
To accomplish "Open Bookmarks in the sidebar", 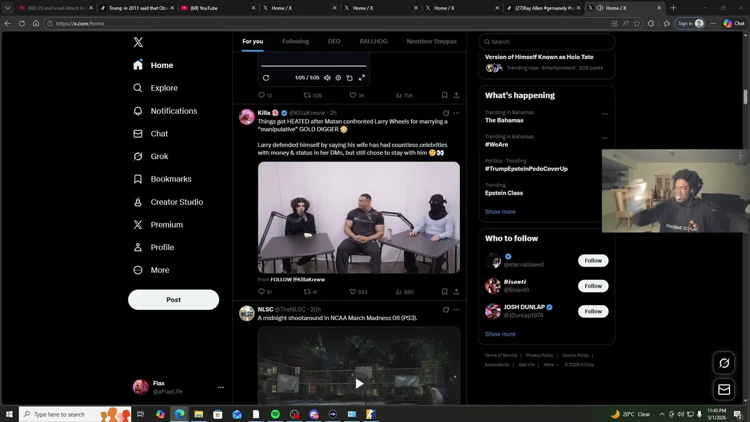I will (x=162, y=179).
